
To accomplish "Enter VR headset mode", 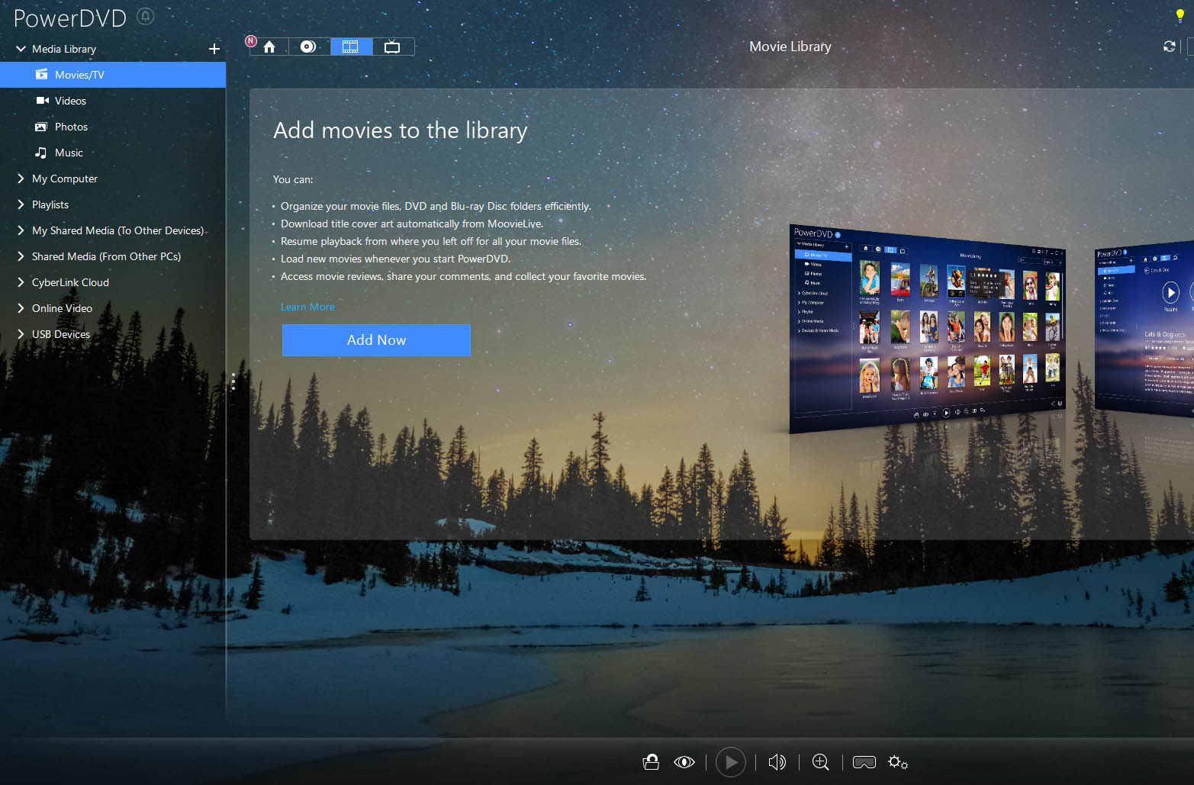I will point(864,762).
